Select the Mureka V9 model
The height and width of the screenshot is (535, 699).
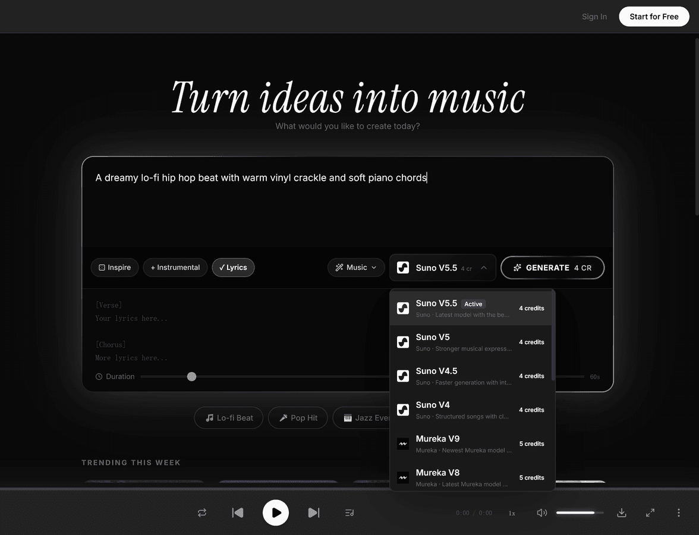[x=471, y=443]
